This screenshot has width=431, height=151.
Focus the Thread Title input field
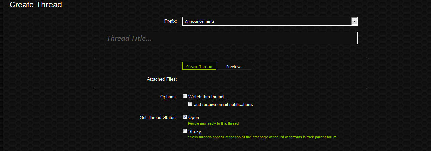point(231,38)
